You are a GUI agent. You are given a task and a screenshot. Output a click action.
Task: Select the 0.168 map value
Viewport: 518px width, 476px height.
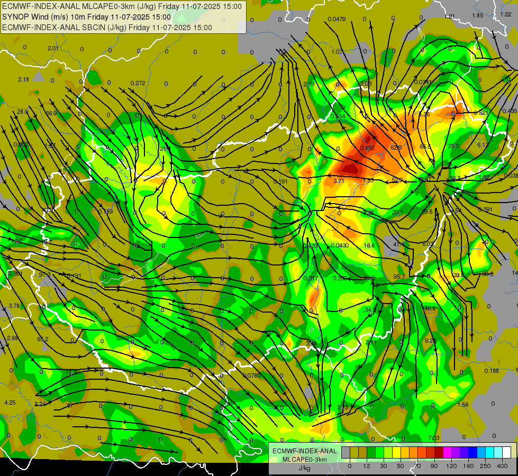492,371
